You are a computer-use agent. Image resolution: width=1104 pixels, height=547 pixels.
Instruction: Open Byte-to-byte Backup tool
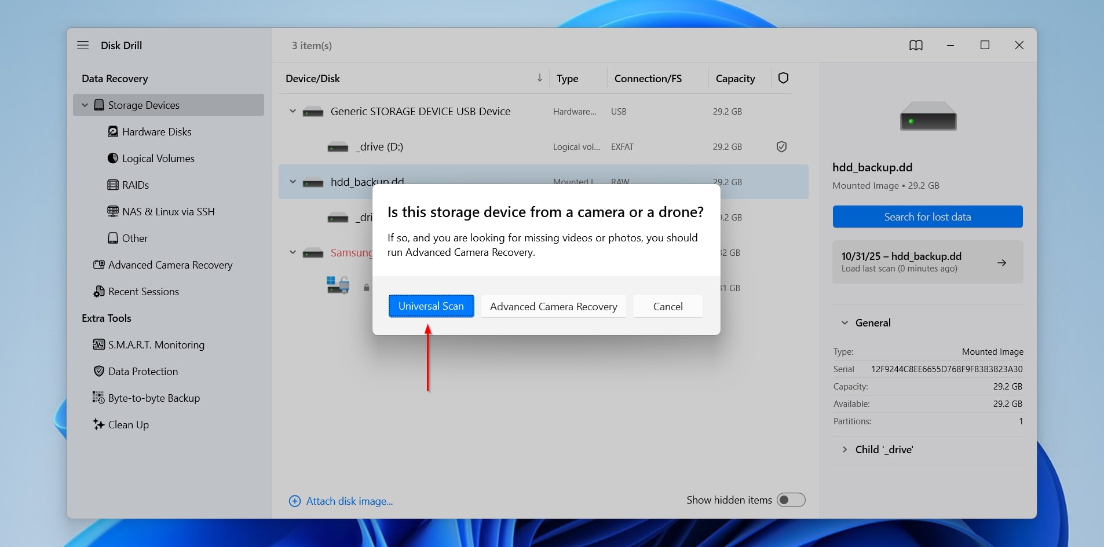(x=153, y=398)
